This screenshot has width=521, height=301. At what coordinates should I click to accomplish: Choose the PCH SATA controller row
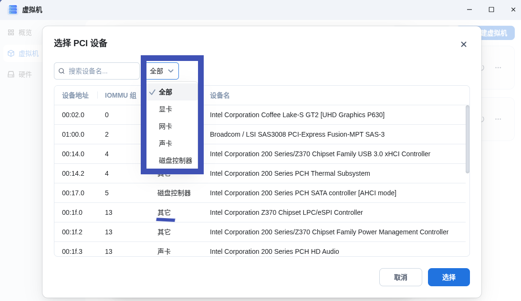302,193
